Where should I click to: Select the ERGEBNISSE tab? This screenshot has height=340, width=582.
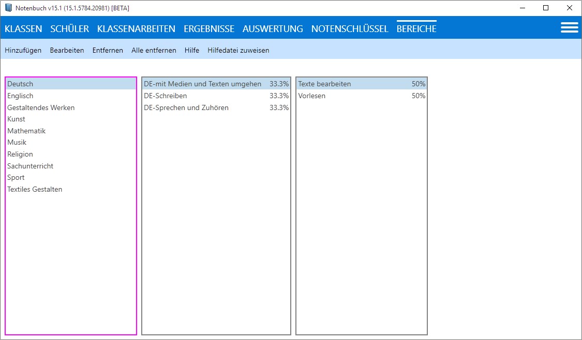click(x=209, y=29)
